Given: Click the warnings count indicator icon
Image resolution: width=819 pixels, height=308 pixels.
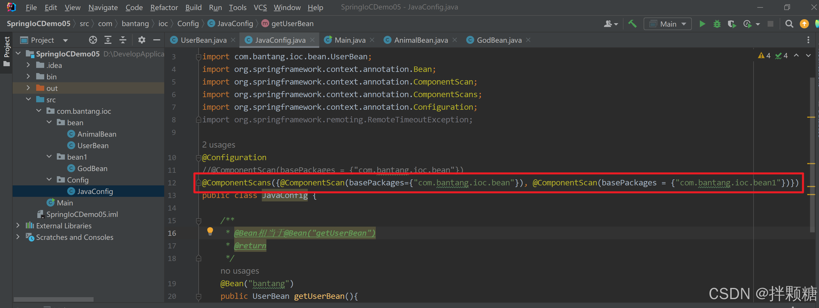Looking at the screenshot, I should (761, 56).
